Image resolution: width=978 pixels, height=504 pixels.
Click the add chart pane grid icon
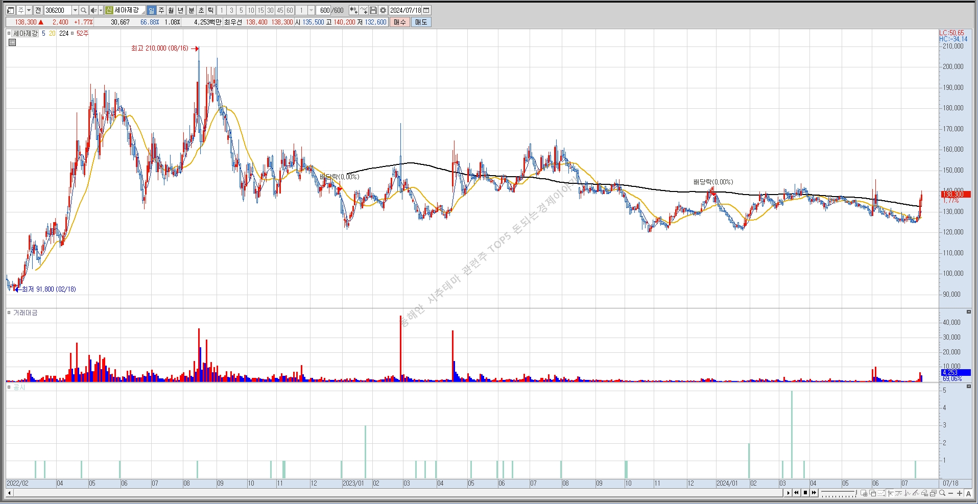pyautogui.click(x=864, y=493)
